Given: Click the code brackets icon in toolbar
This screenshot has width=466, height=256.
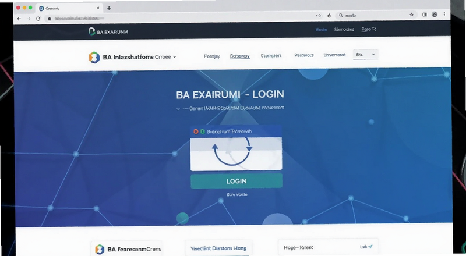Looking at the screenshot, I should click(318, 16).
